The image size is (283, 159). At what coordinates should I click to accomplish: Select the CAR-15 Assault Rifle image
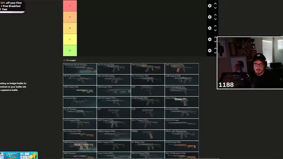(114, 102)
